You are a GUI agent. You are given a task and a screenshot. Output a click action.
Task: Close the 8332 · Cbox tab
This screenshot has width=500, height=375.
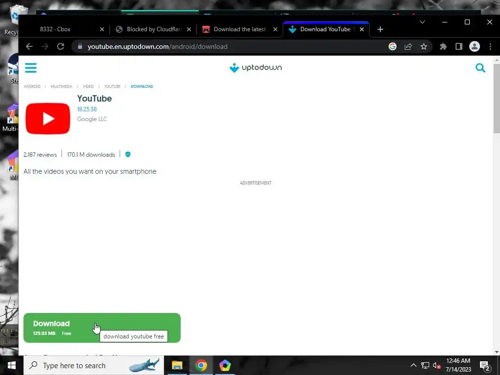[102, 29]
